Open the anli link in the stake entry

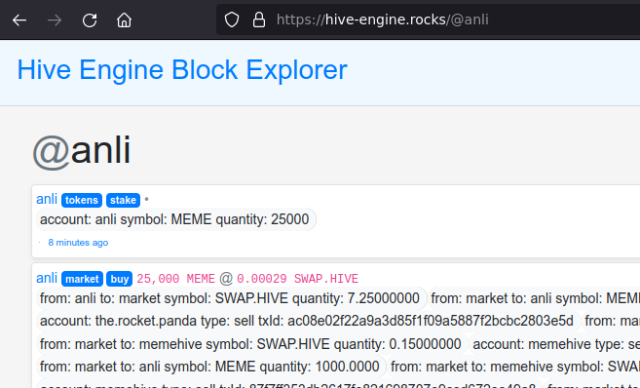pos(47,199)
